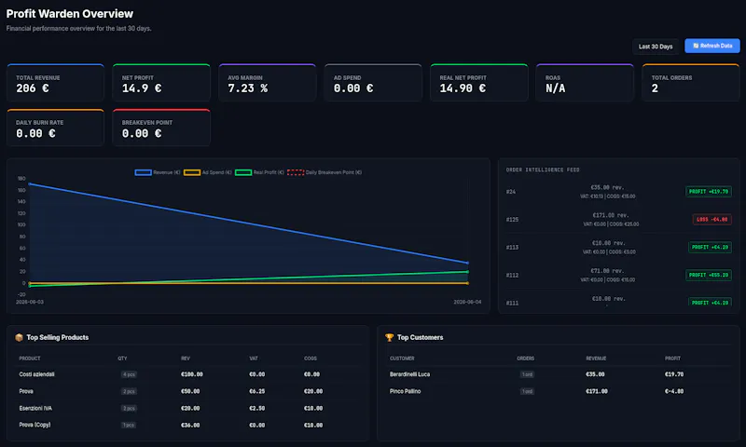Open order #125 in the intelligence feed

coord(618,220)
